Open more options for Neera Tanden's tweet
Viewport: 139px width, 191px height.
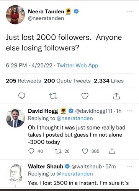pyautogui.click(x=130, y=11)
